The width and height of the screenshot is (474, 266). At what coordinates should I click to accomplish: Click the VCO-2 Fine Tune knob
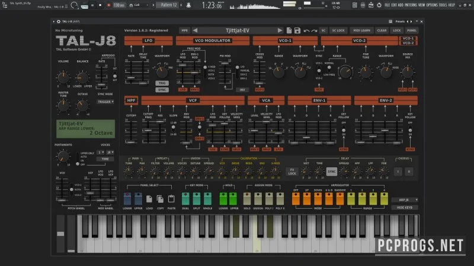click(x=366, y=72)
